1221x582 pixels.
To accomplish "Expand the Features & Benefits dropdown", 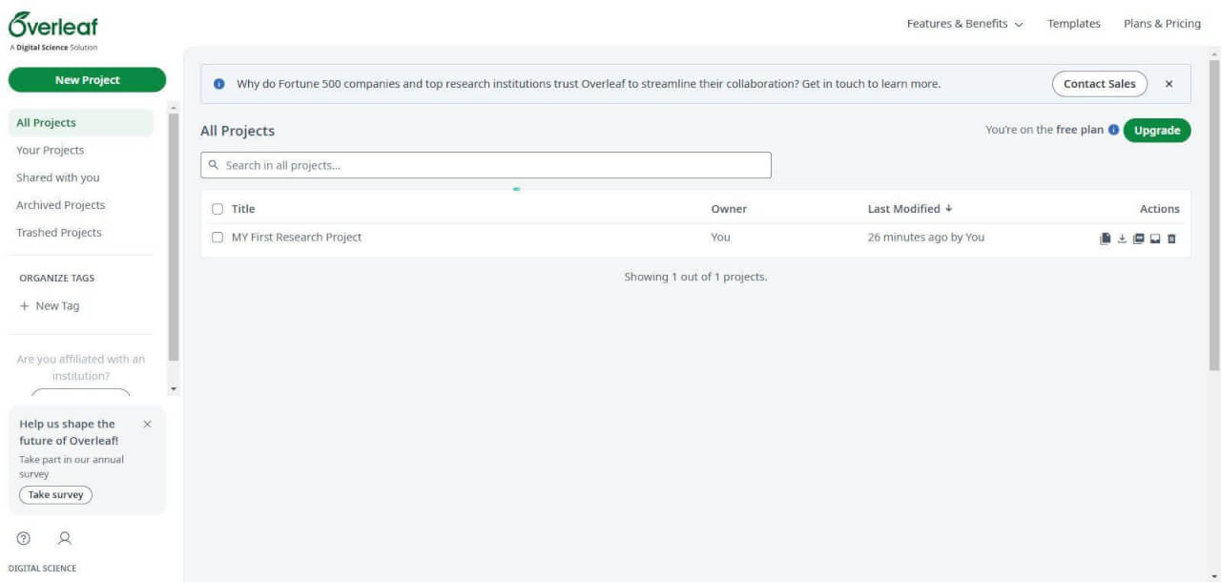I will click(x=963, y=23).
